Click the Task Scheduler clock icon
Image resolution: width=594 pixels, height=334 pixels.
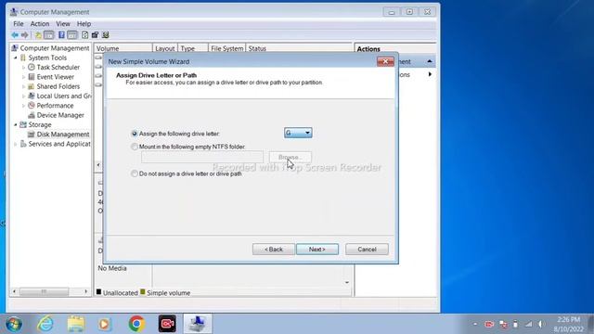coord(32,67)
